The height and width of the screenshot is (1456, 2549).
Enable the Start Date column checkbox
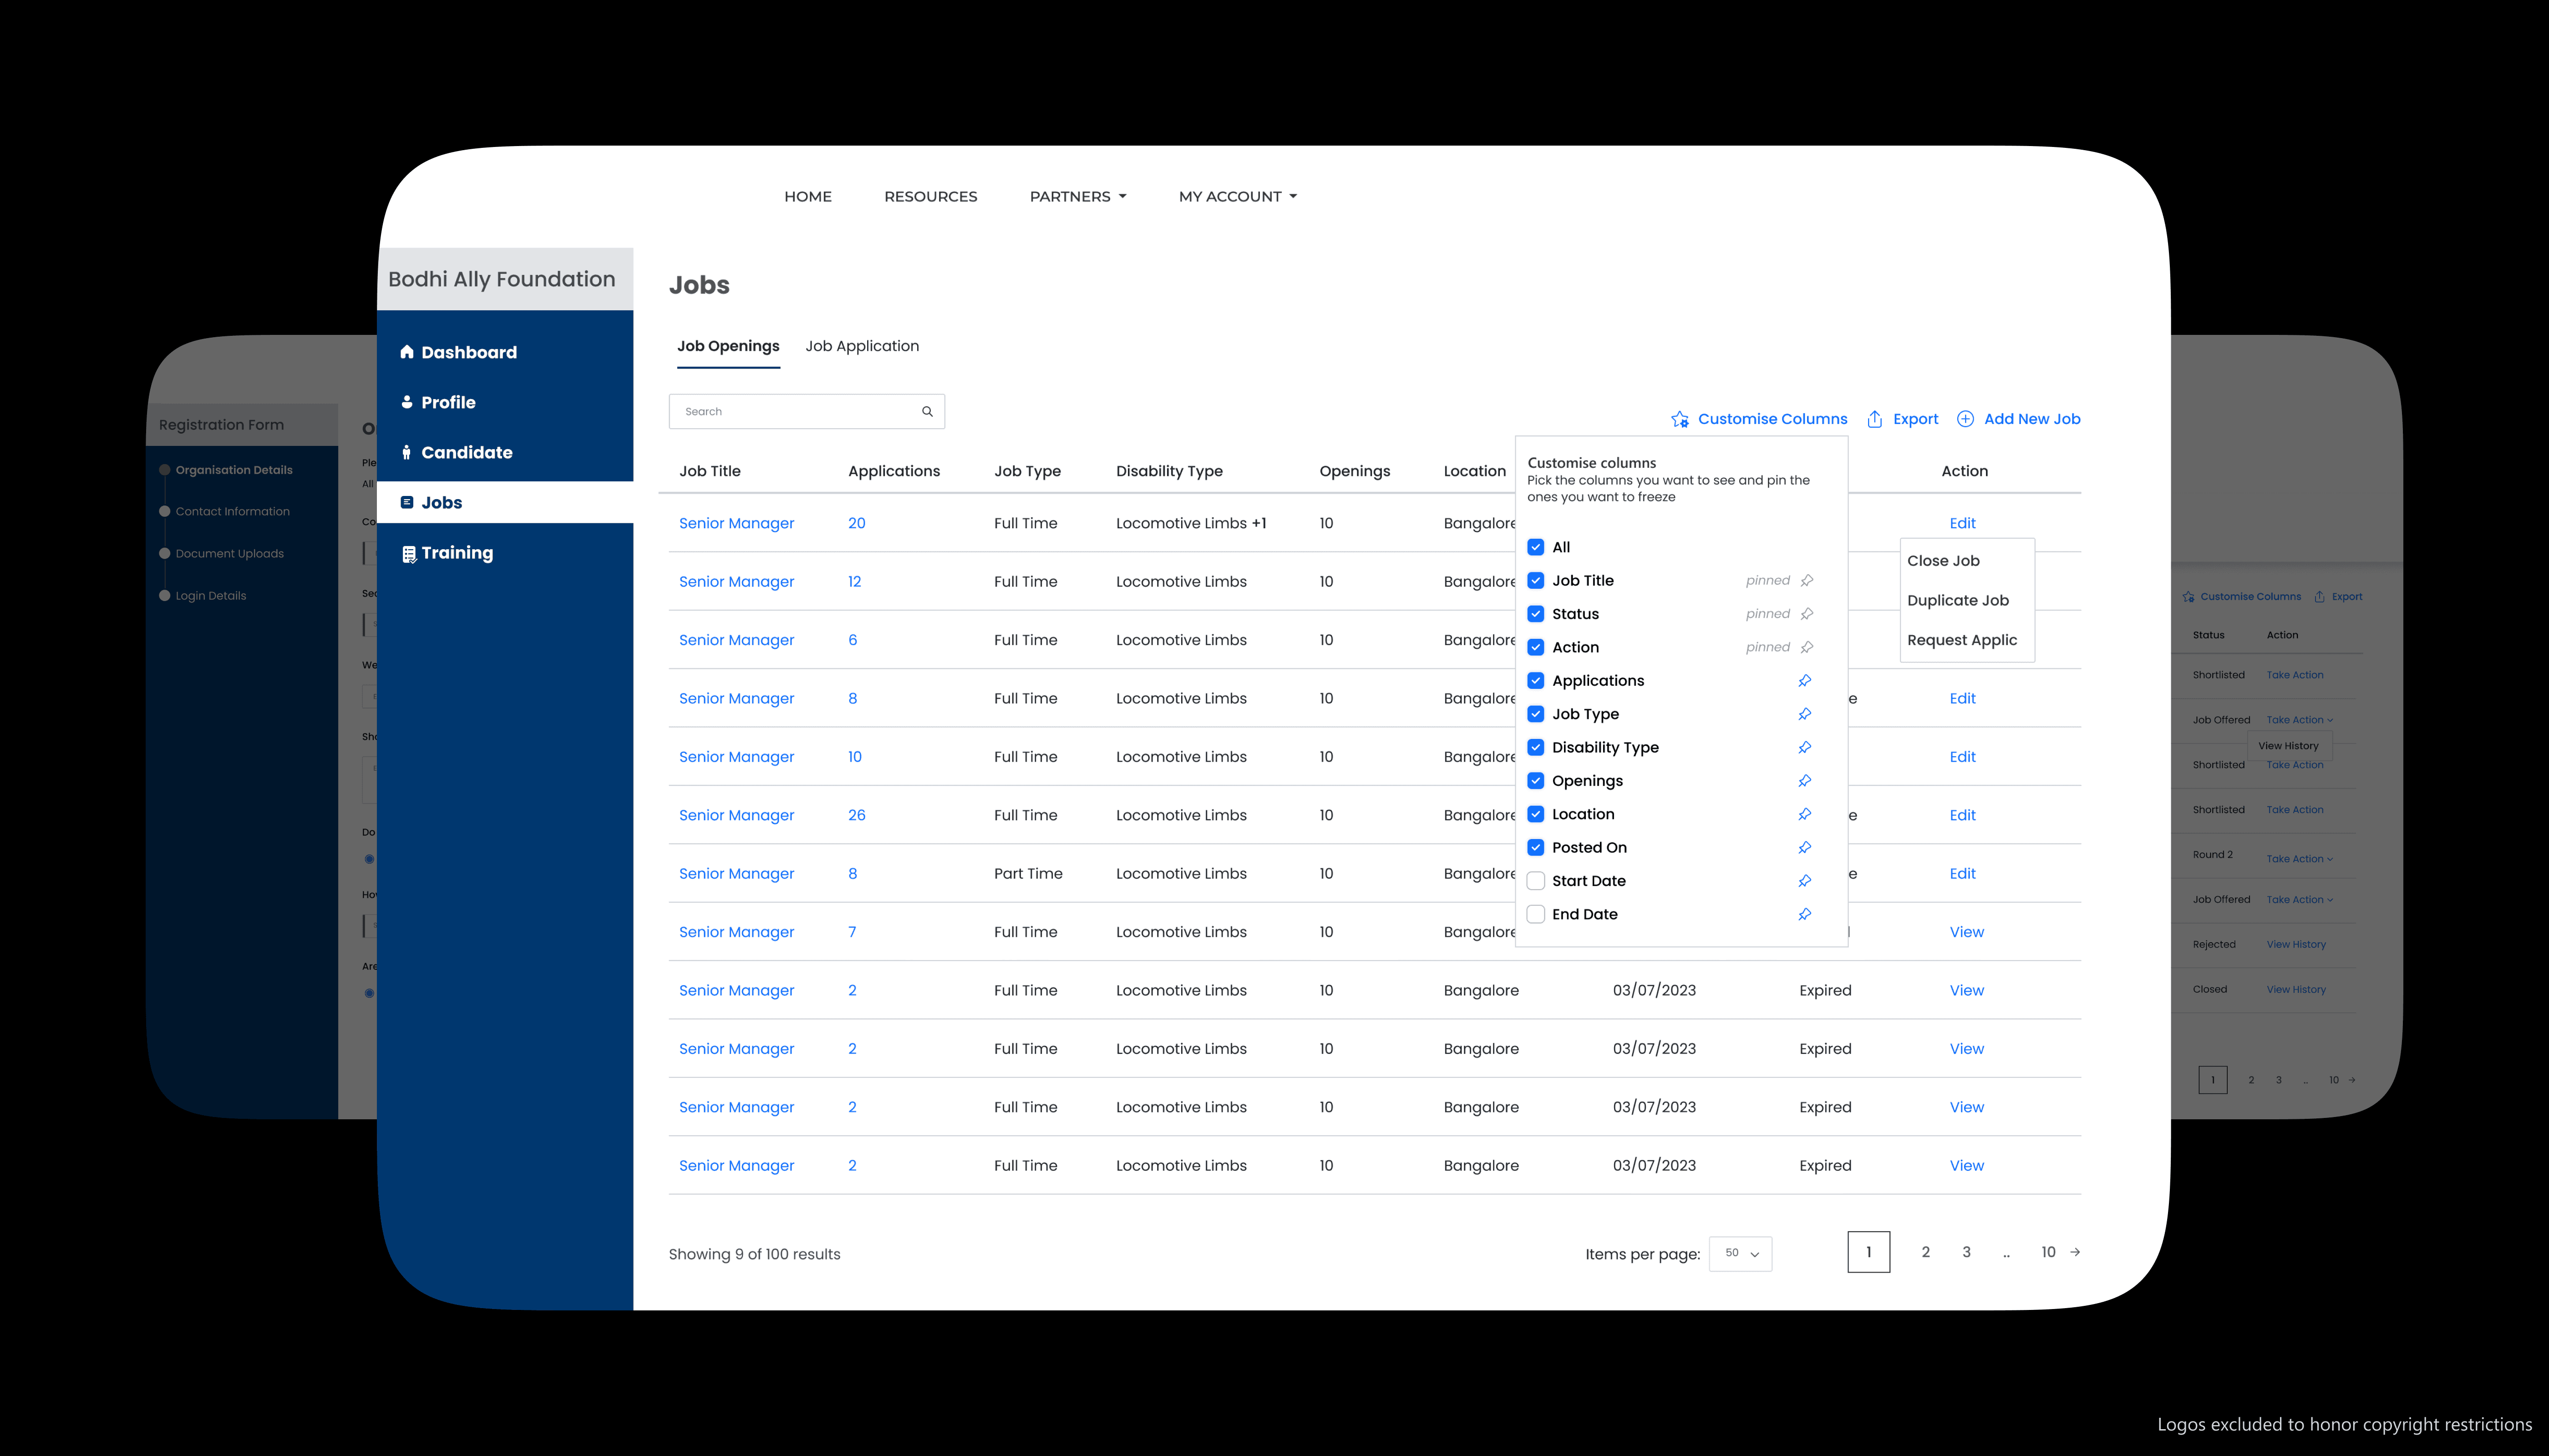(1536, 881)
